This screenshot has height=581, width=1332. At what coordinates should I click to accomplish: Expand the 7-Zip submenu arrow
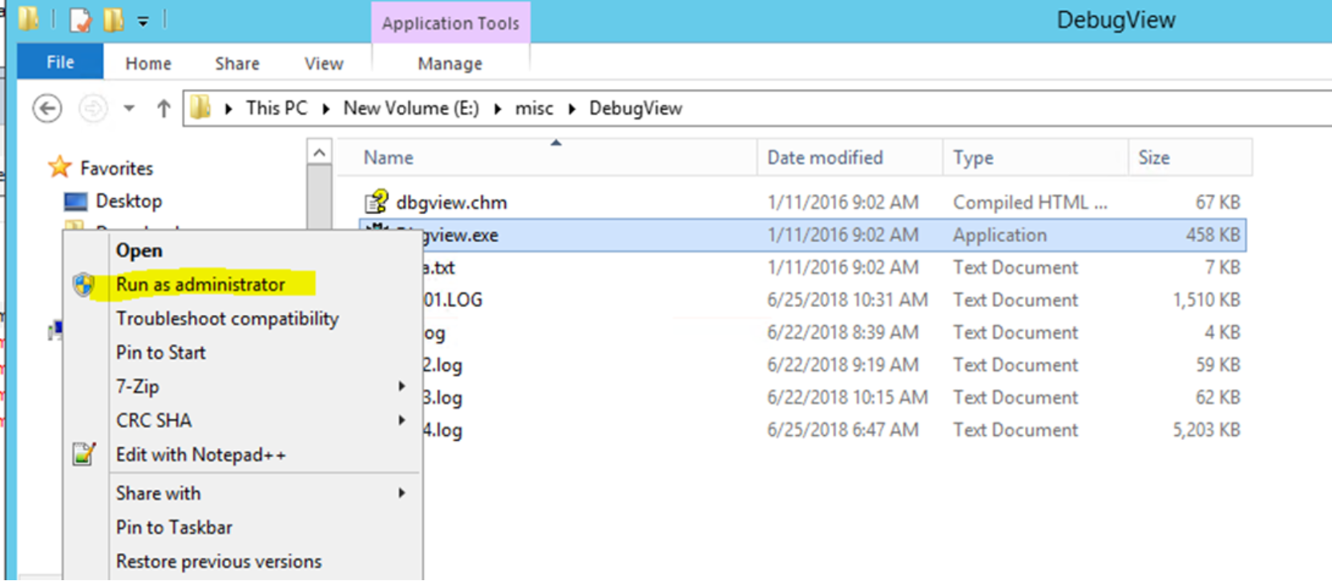pos(402,386)
